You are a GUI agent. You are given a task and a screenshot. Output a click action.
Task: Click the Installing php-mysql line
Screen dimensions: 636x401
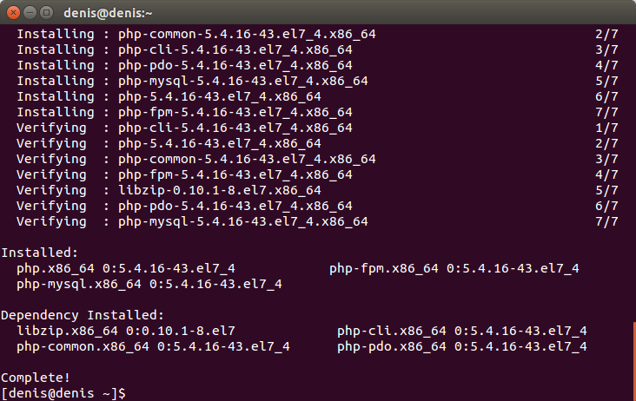pyautogui.click(x=317, y=81)
